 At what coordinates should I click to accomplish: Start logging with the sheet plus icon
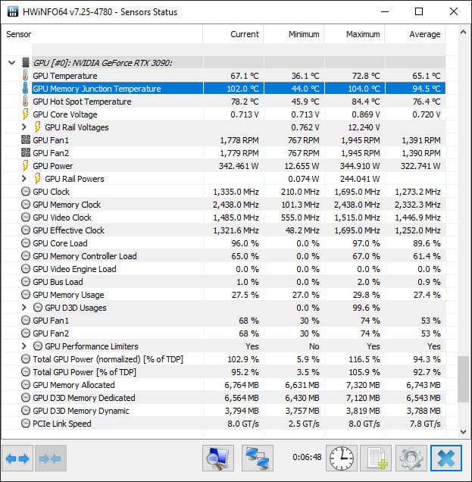coord(376,458)
